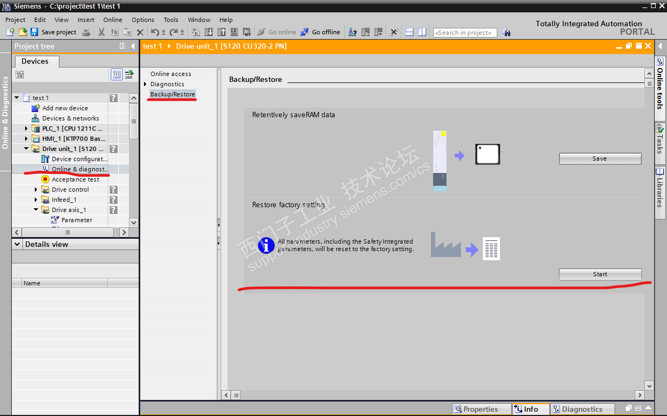The height and width of the screenshot is (416, 667).
Task: Click the Start CPU icon
Action: [x=366, y=32]
